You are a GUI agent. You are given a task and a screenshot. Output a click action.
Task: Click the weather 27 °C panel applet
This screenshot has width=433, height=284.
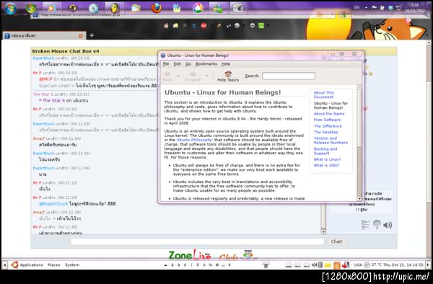(x=373, y=265)
